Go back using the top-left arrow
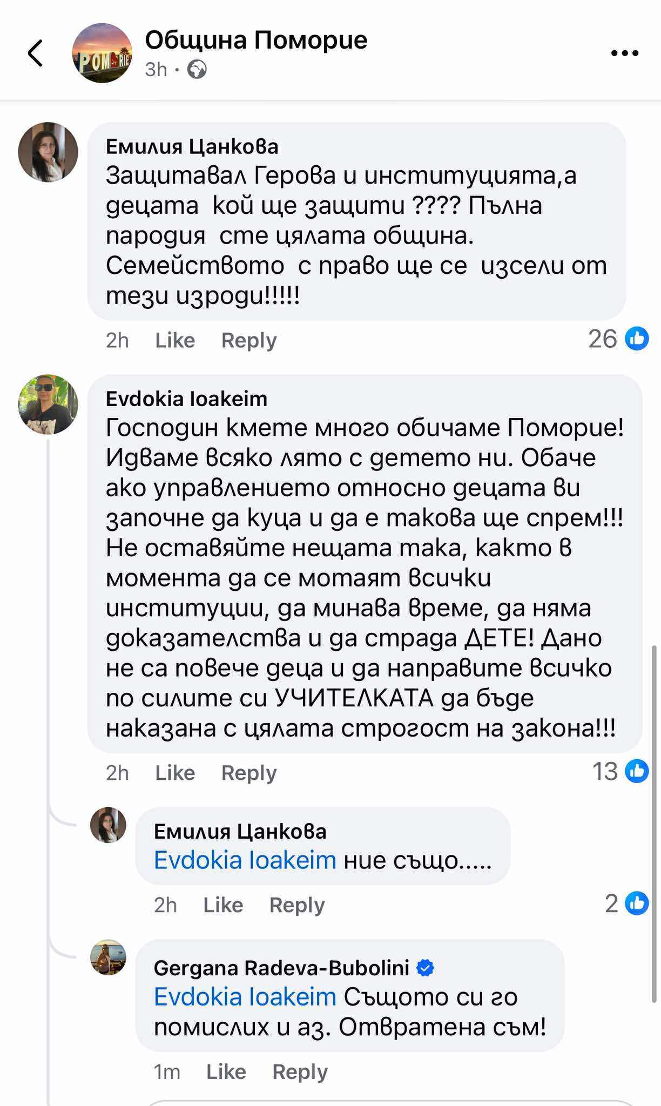 [x=36, y=53]
